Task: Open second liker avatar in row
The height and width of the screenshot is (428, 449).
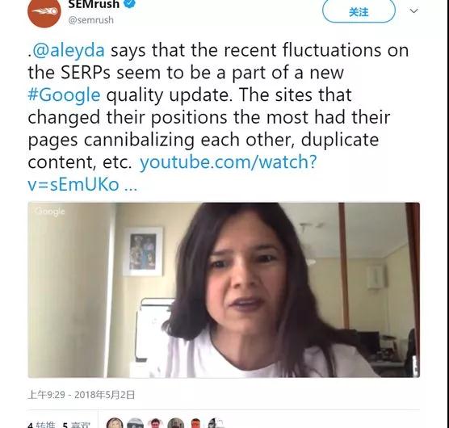Action: 135,423
